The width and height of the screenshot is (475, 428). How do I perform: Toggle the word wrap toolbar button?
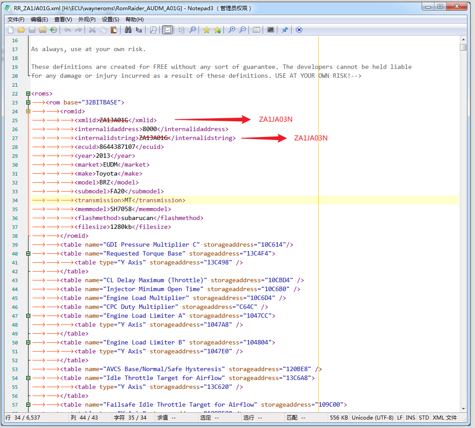click(167, 30)
